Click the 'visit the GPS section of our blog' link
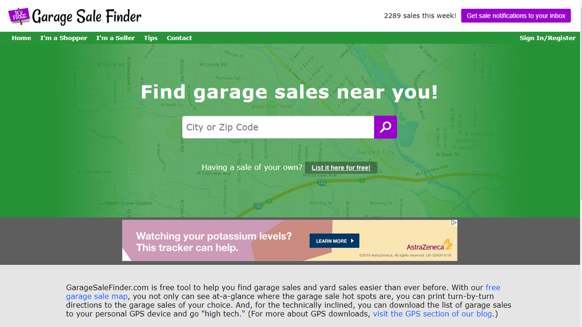The height and width of the screenshot is (327, 582). click(x=433, y=314)
